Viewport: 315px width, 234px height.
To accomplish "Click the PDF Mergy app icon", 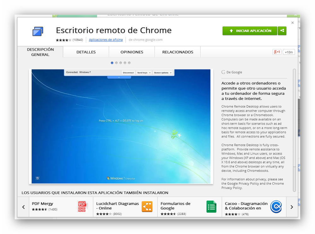I will (82, 207).
